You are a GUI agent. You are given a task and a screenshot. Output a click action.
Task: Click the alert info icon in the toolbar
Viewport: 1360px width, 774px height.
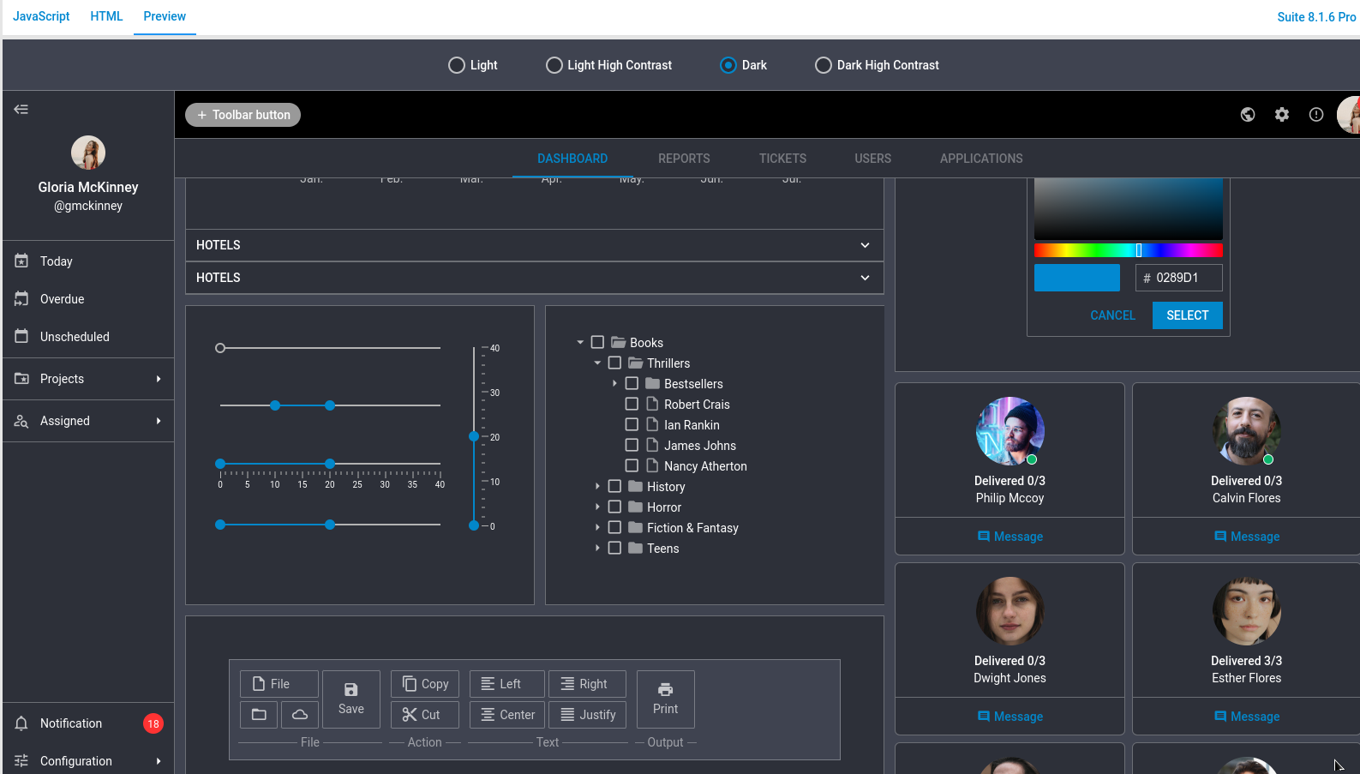coord(1316,115)
